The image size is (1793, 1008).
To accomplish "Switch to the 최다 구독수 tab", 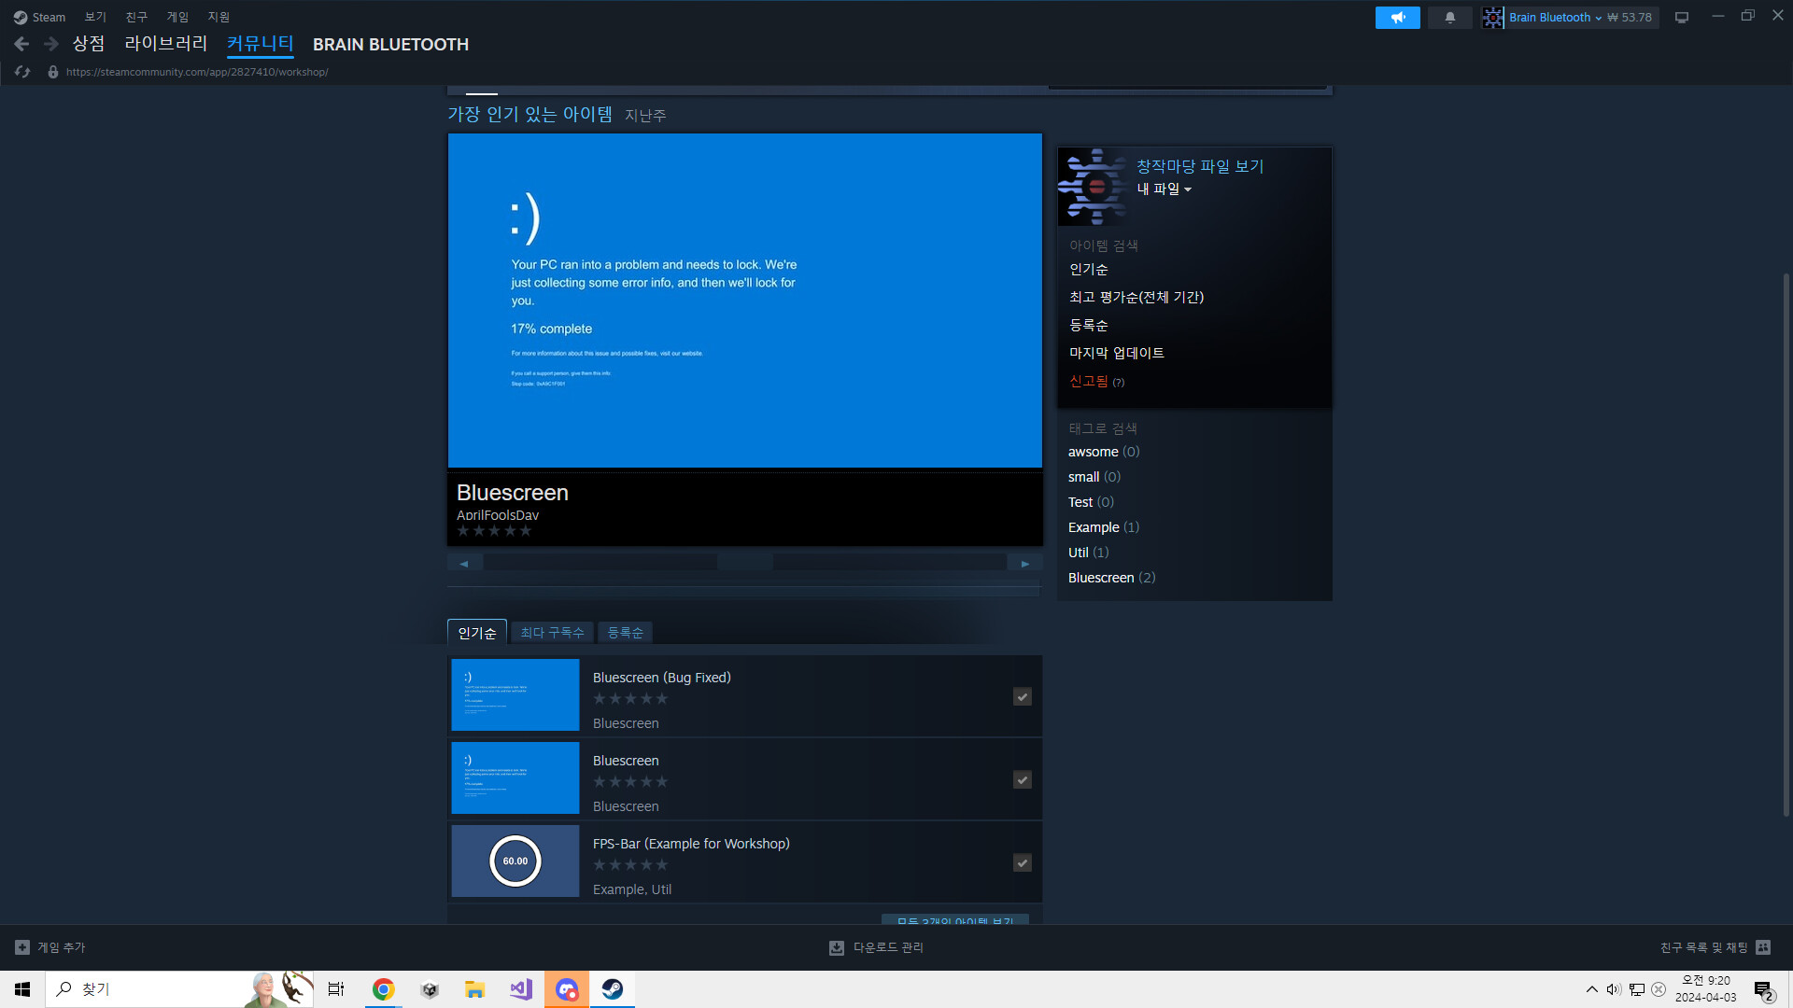I will pos(551,632).
